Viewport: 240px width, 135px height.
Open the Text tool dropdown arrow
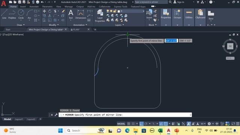[x=71, y=20]
